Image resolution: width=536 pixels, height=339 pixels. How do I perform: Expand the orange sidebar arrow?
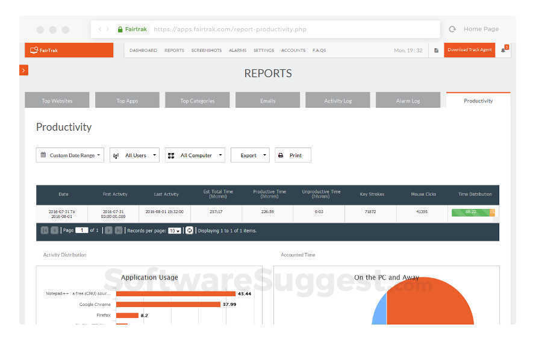23,70
